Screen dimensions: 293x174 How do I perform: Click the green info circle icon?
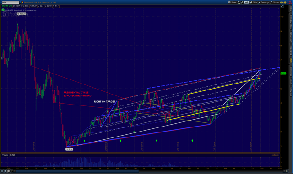[x=3, y=10]
